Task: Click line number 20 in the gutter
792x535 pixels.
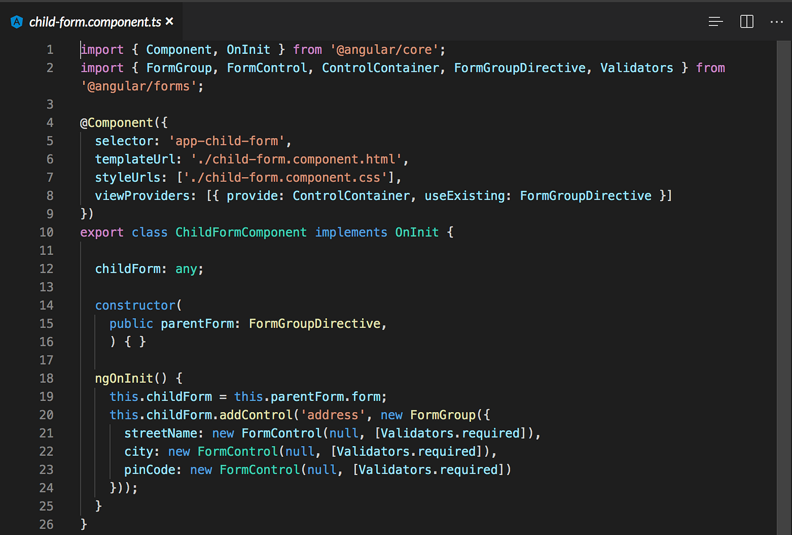Action: 46,415
